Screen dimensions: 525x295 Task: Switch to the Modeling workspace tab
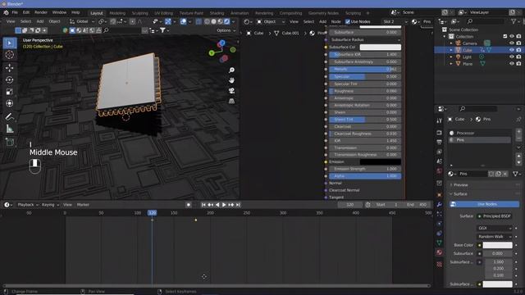(x=117, y=13)
